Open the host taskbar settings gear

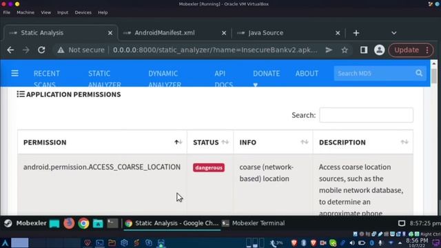point(124,242)
